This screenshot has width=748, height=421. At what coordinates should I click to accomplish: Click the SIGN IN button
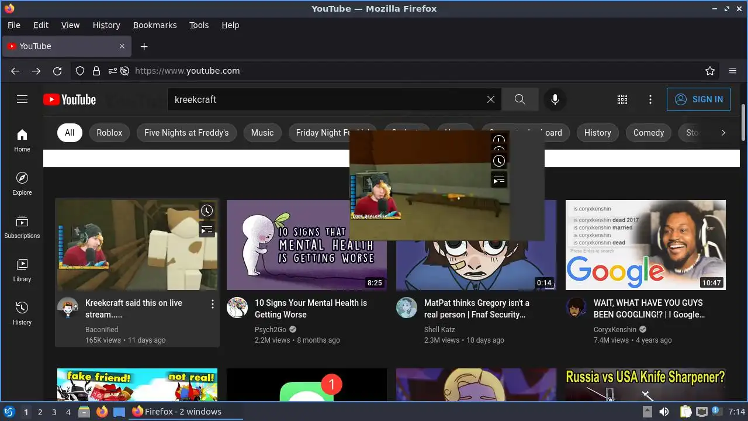tap(698, 99)
